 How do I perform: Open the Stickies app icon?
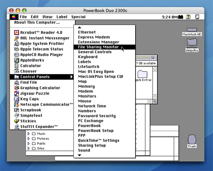pos(17,121)
